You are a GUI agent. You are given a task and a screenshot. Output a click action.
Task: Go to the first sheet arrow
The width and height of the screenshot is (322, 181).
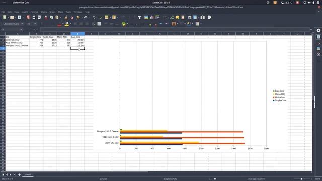pos(3,175)
